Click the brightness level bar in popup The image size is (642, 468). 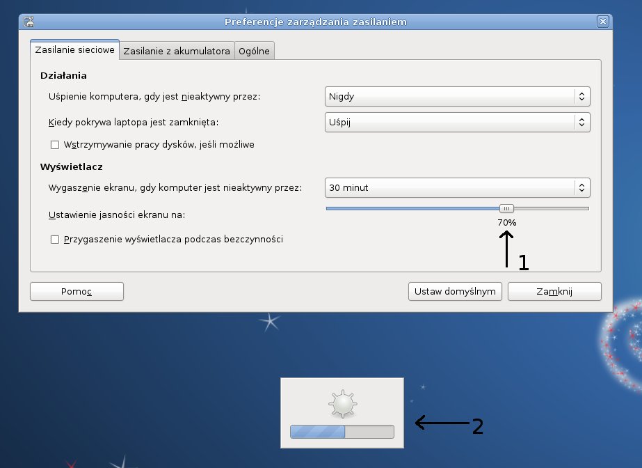pyautogui.click(x=342, y=432)
